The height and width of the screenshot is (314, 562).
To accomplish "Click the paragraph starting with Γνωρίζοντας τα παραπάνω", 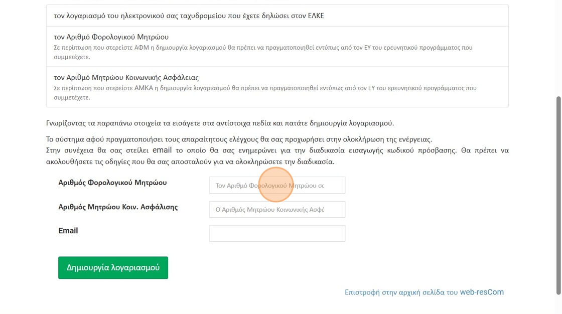I will (220, 123).
